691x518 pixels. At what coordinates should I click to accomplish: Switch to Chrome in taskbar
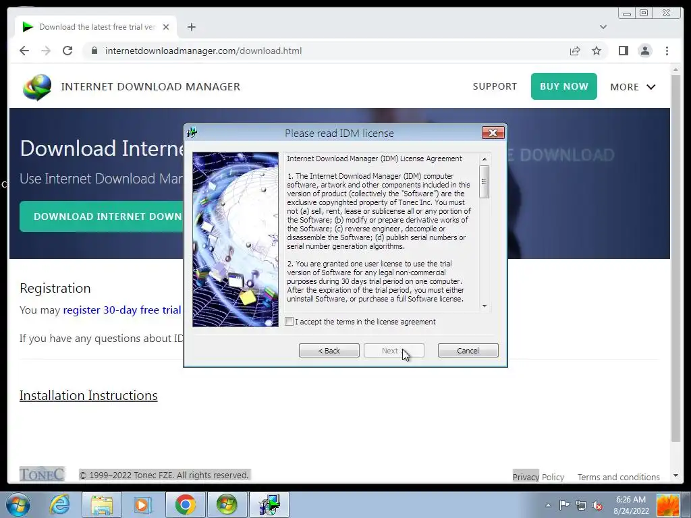coord(185,505)
